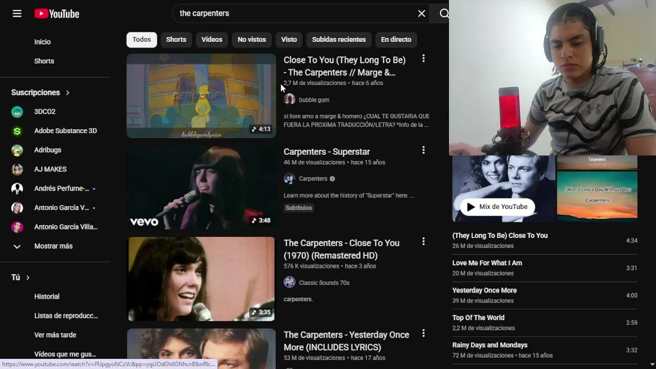Image resolution: width=656 pixels, height=369 pixels.
Task: Open The Carpenters - Close To You (1970) title
Action: [341, 249]
